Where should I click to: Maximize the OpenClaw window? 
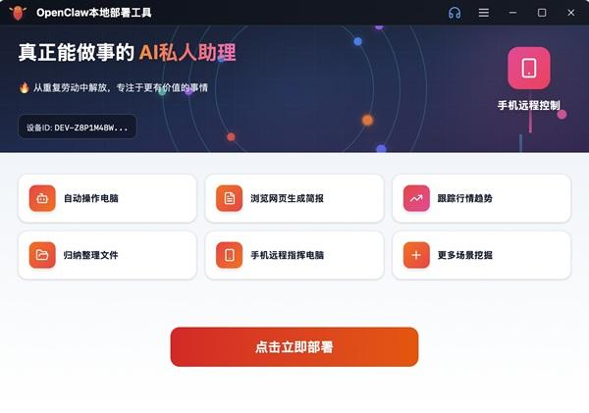[542, 13]
